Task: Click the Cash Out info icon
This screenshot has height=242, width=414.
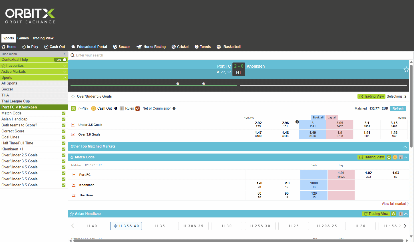Action: pos(116,108)
